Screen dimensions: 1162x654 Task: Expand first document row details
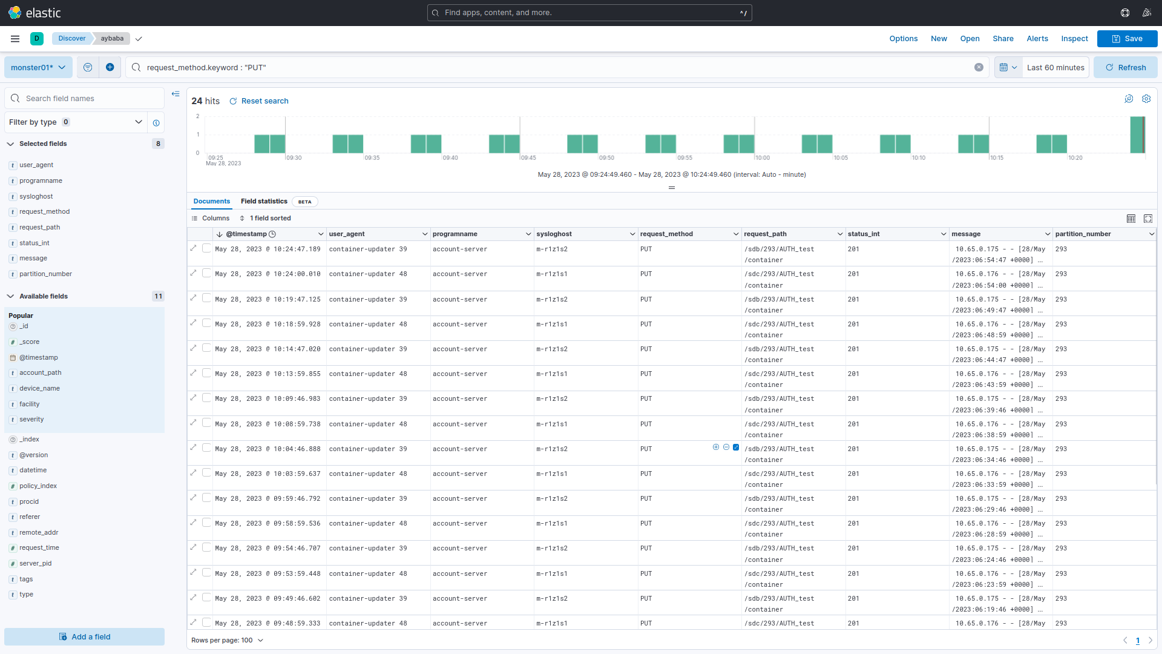[194, 248]
